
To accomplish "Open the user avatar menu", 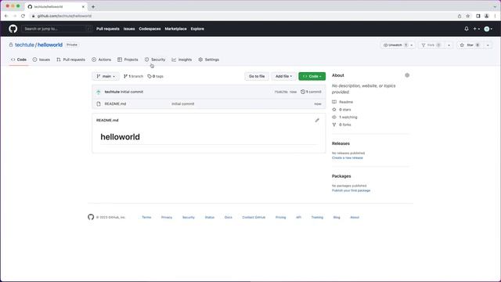I will click(x=488, y=29).
